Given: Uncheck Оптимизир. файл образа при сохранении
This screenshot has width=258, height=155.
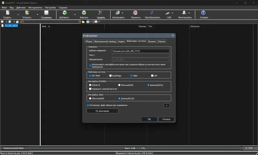Looking at the screenshot, I should tap(88, 105).
